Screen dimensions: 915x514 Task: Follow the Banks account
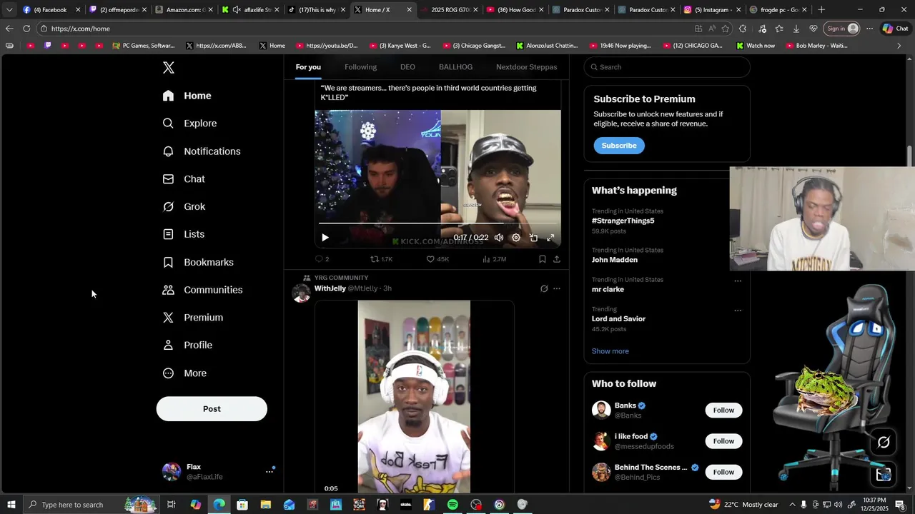coord(723,410)
